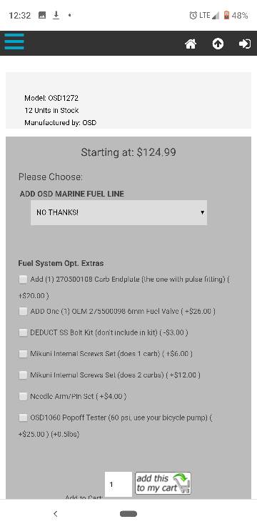This screenshot has height=529, width=257.
Task: Tap the battery indicator in status bar
Action: pyautogui.click(x=226, y=15)
